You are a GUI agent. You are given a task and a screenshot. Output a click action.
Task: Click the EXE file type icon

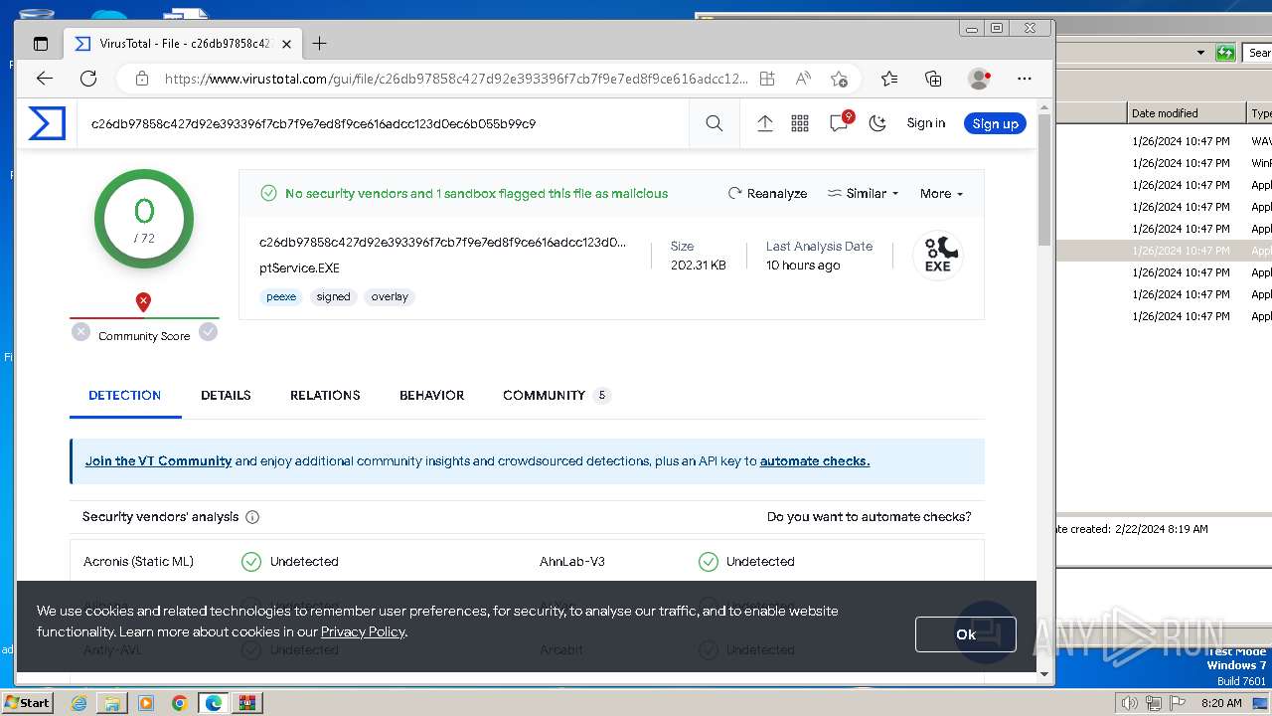click(x=938, y=255)
